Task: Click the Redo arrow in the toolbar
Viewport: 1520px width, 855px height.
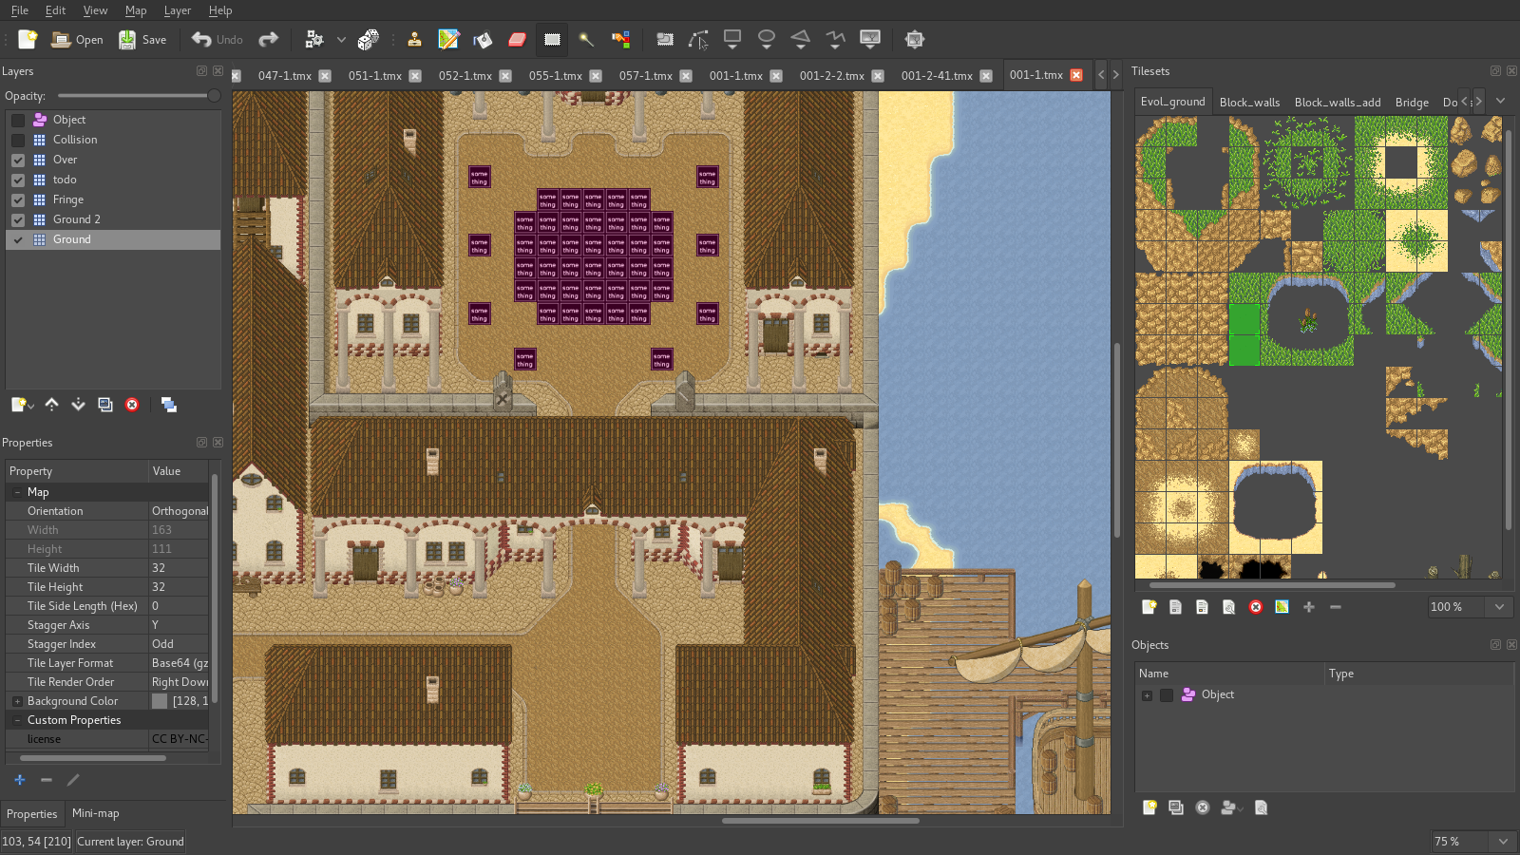Action: point(269,39)
